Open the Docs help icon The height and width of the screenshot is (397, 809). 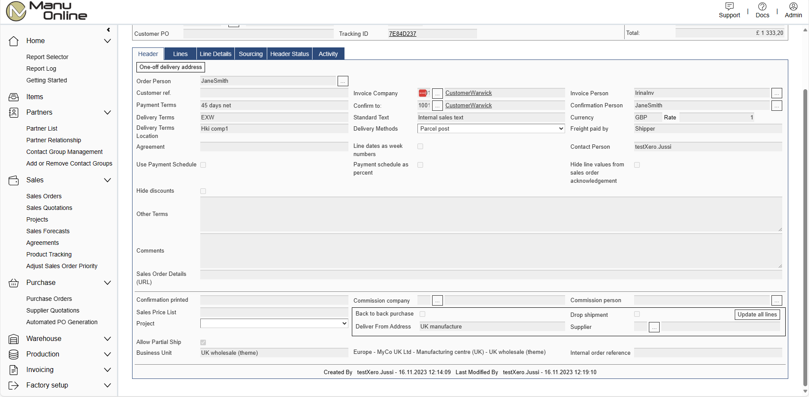(762, 6)
